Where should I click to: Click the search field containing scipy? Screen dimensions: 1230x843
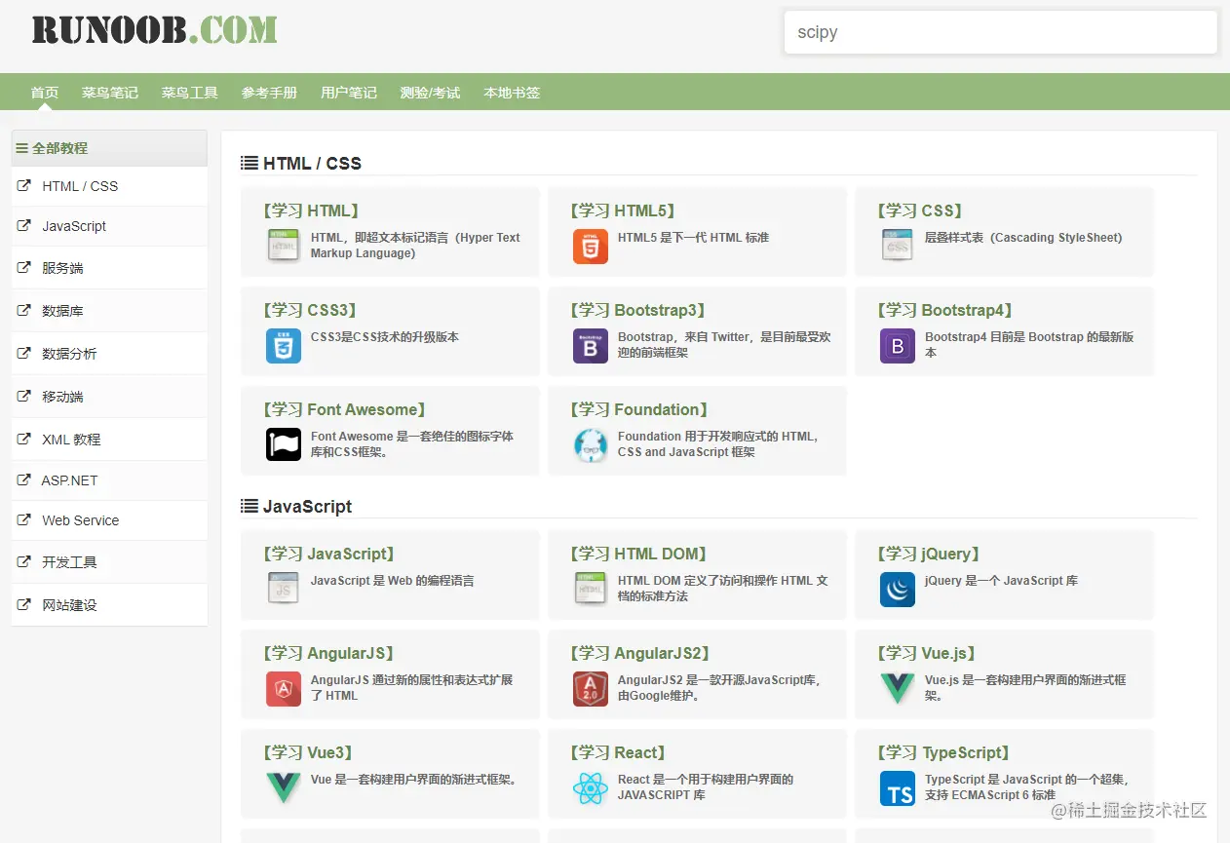point(1001,32)
